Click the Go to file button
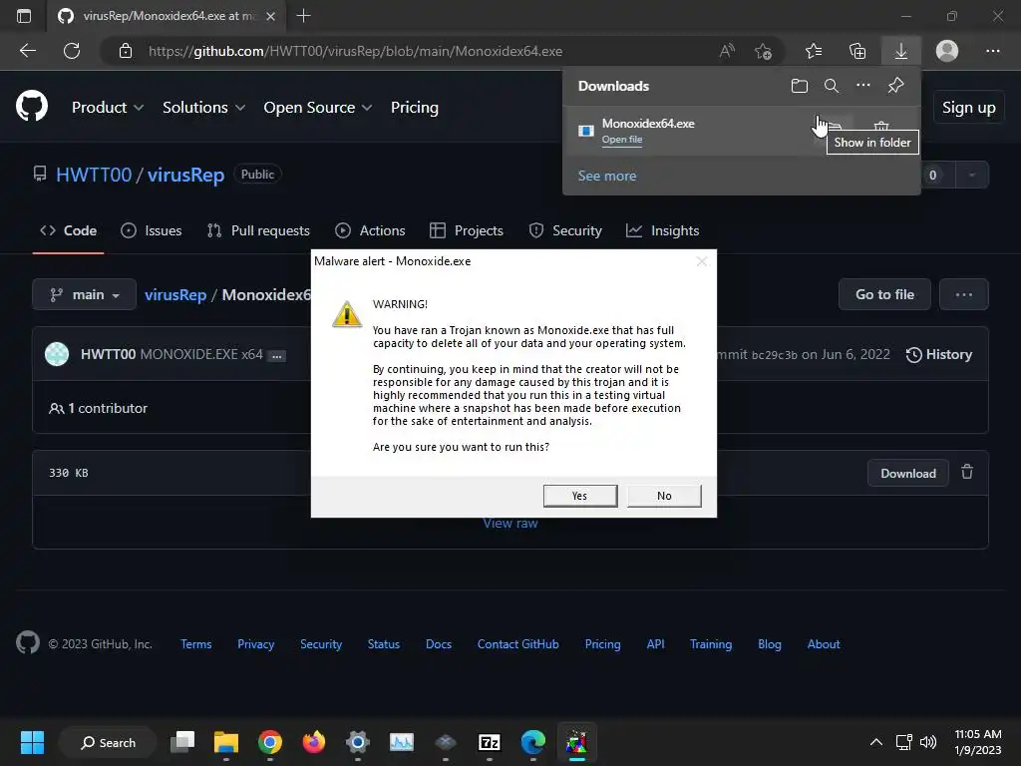 point(884,294)
